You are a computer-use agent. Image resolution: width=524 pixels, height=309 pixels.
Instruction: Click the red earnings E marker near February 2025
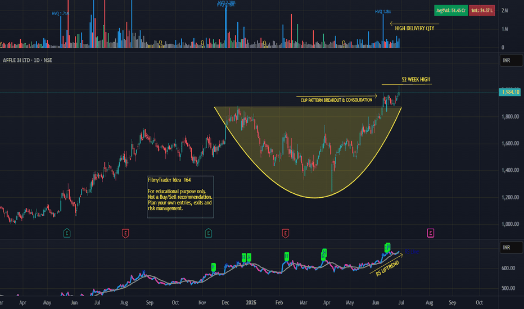click(286, 233)
